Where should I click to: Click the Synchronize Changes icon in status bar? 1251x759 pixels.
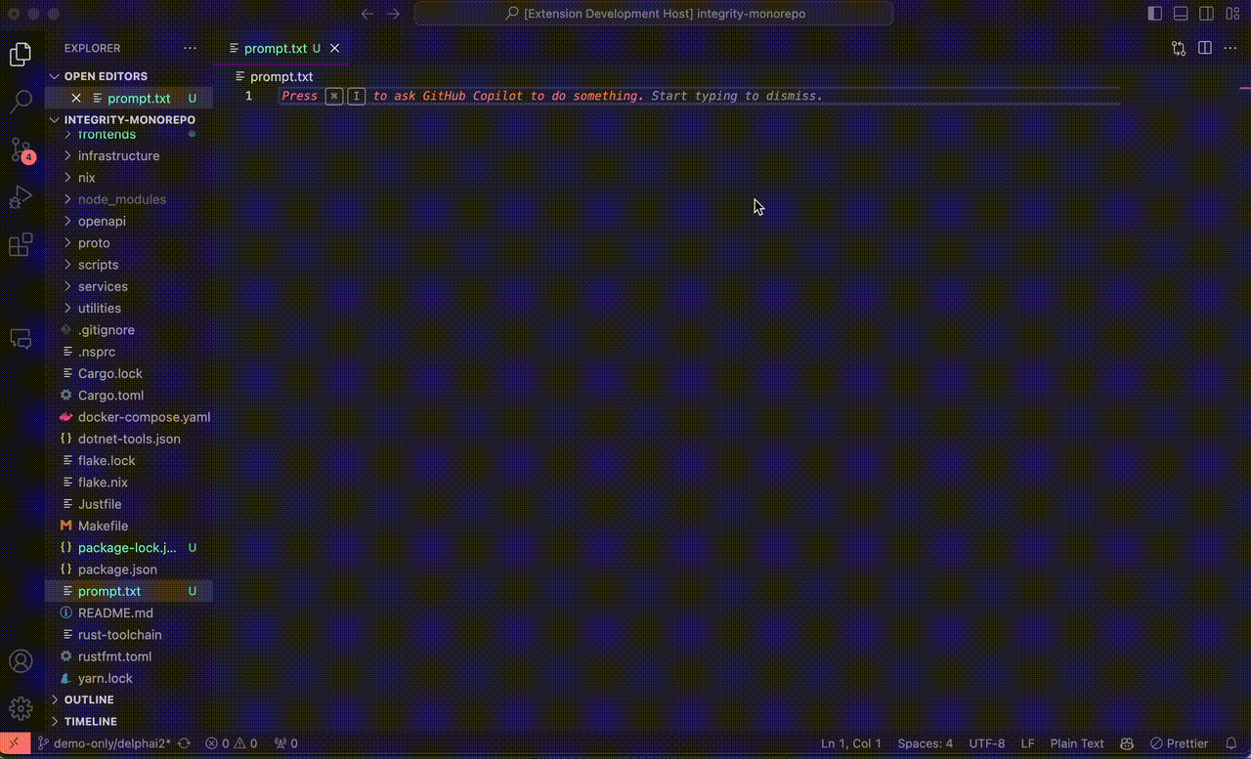pyautogui.click(x=184, y=743)
